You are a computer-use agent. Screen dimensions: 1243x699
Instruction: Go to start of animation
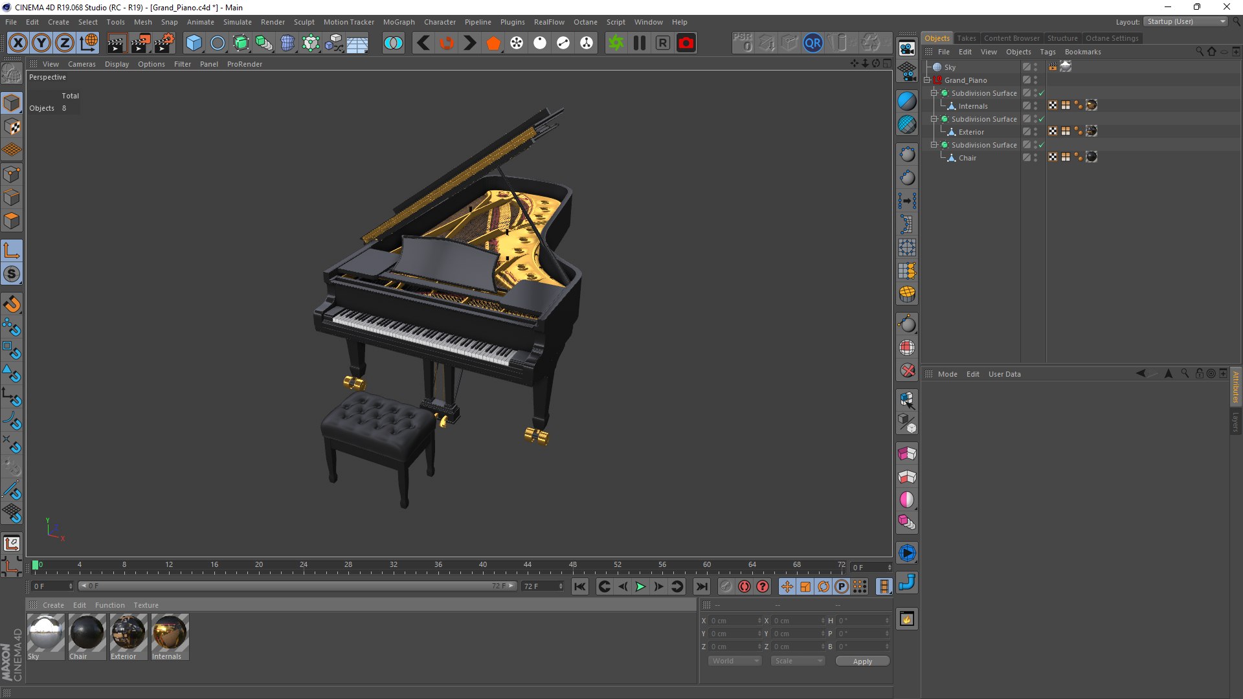point(580,586)
